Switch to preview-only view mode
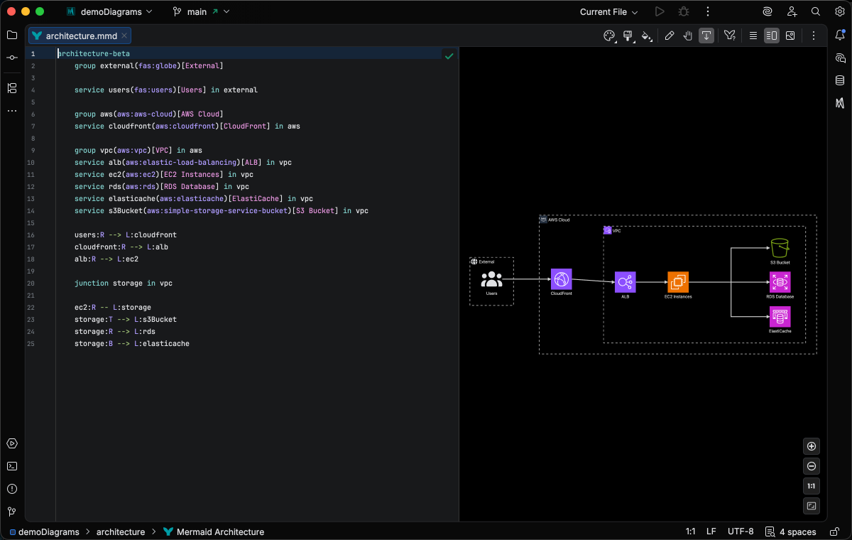The height and width of the screenshot is (540, 852). pos(790,36)
